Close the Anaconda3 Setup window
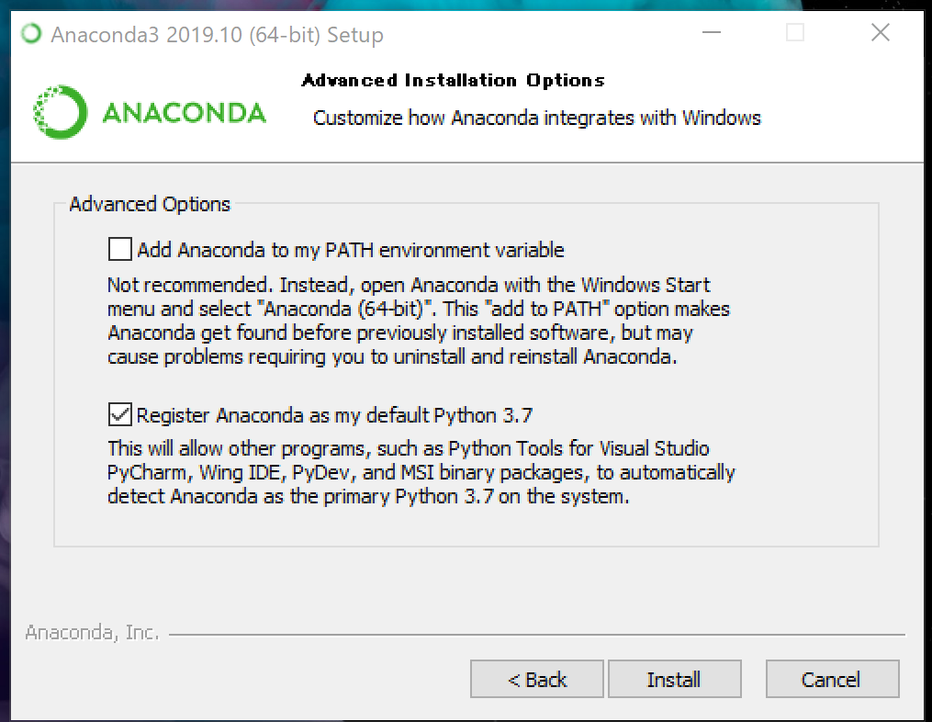932x722 pixels. 881,32
